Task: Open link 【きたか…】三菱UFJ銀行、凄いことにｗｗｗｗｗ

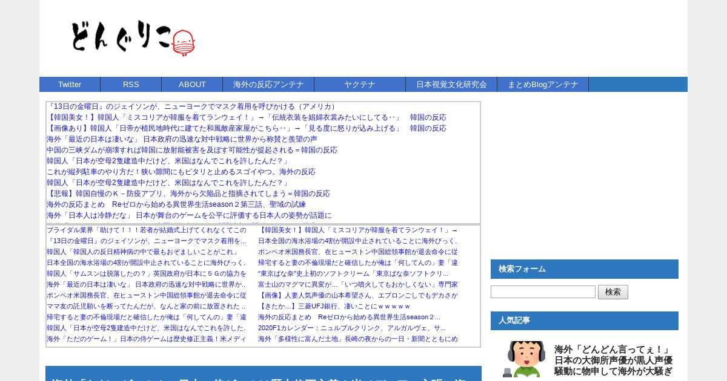Action: 334,306
